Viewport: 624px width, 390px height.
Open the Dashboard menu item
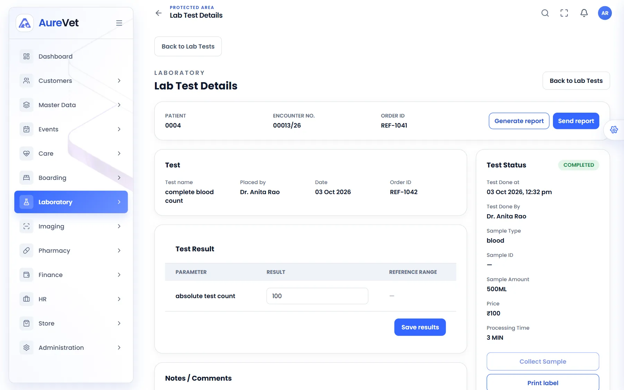pyautogui.click(x=71, y=57)
